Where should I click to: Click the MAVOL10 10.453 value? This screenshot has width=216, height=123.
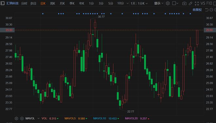[106, 118]
